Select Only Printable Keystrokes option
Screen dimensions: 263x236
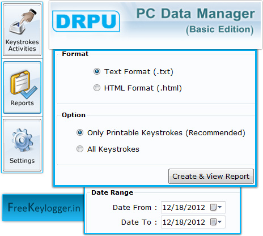[80, 132]
